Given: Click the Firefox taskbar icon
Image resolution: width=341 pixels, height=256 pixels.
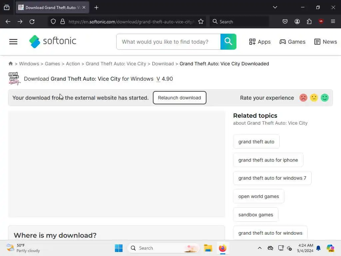Looking at the screenshot, I should point(222,248).
